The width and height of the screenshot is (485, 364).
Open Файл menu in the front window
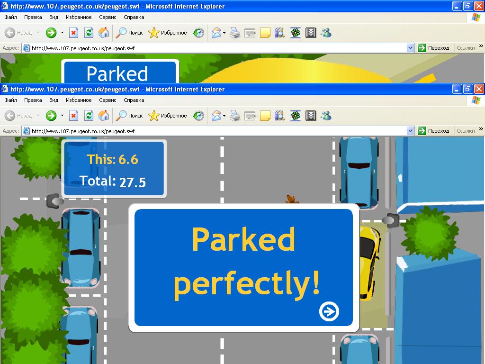click(10, 100)
